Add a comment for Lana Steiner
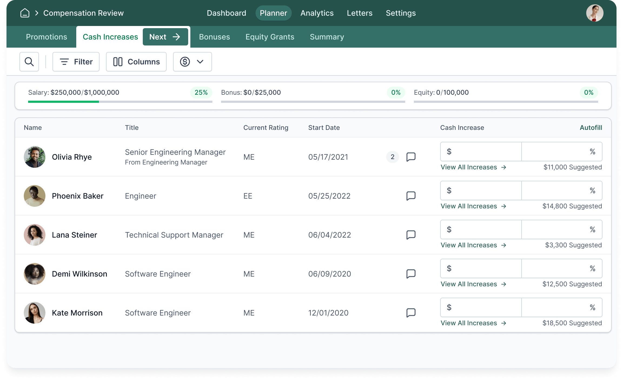Screen dimensions: 623x381 coord(411,235)
